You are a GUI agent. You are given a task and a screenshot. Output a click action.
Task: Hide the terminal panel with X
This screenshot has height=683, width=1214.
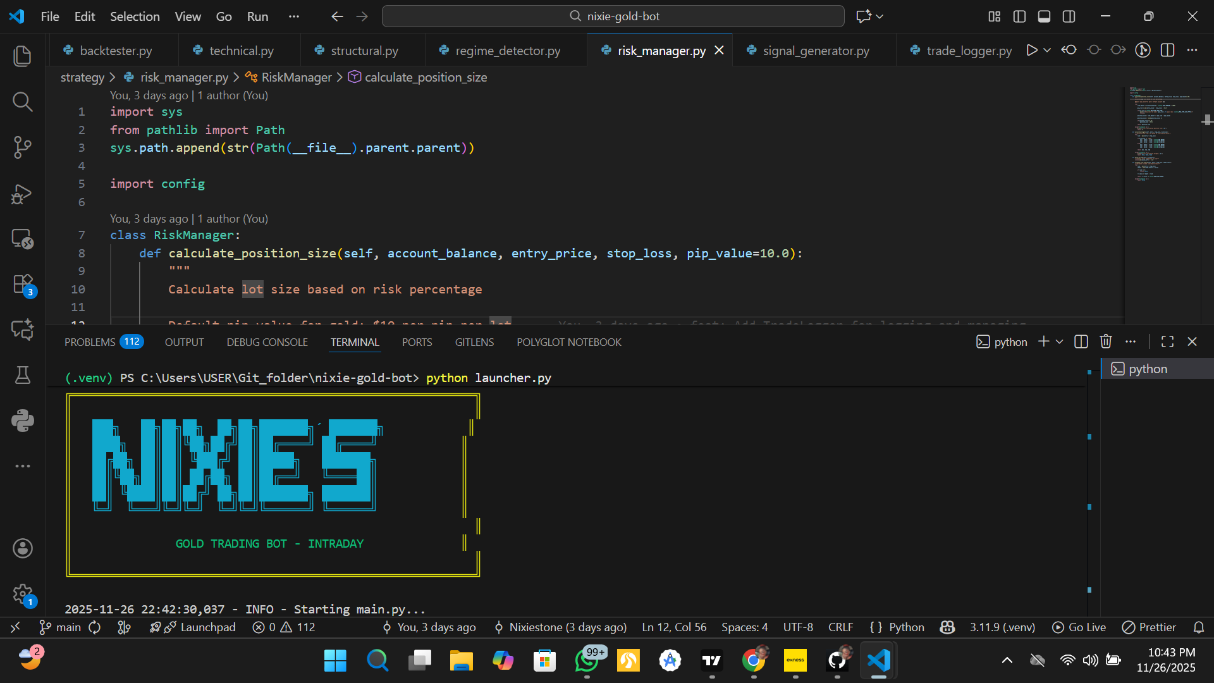[1193, 341]
